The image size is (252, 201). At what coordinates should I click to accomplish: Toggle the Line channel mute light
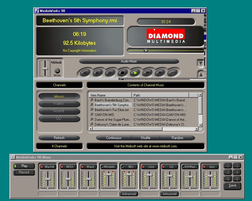pos(143,166)
